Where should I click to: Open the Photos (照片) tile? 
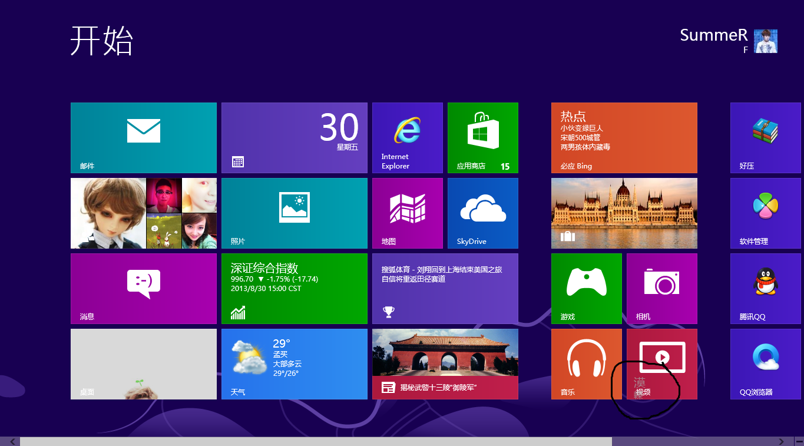tap(294, 213)
